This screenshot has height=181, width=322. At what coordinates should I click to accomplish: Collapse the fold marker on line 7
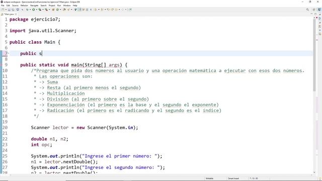coord(9,53)
